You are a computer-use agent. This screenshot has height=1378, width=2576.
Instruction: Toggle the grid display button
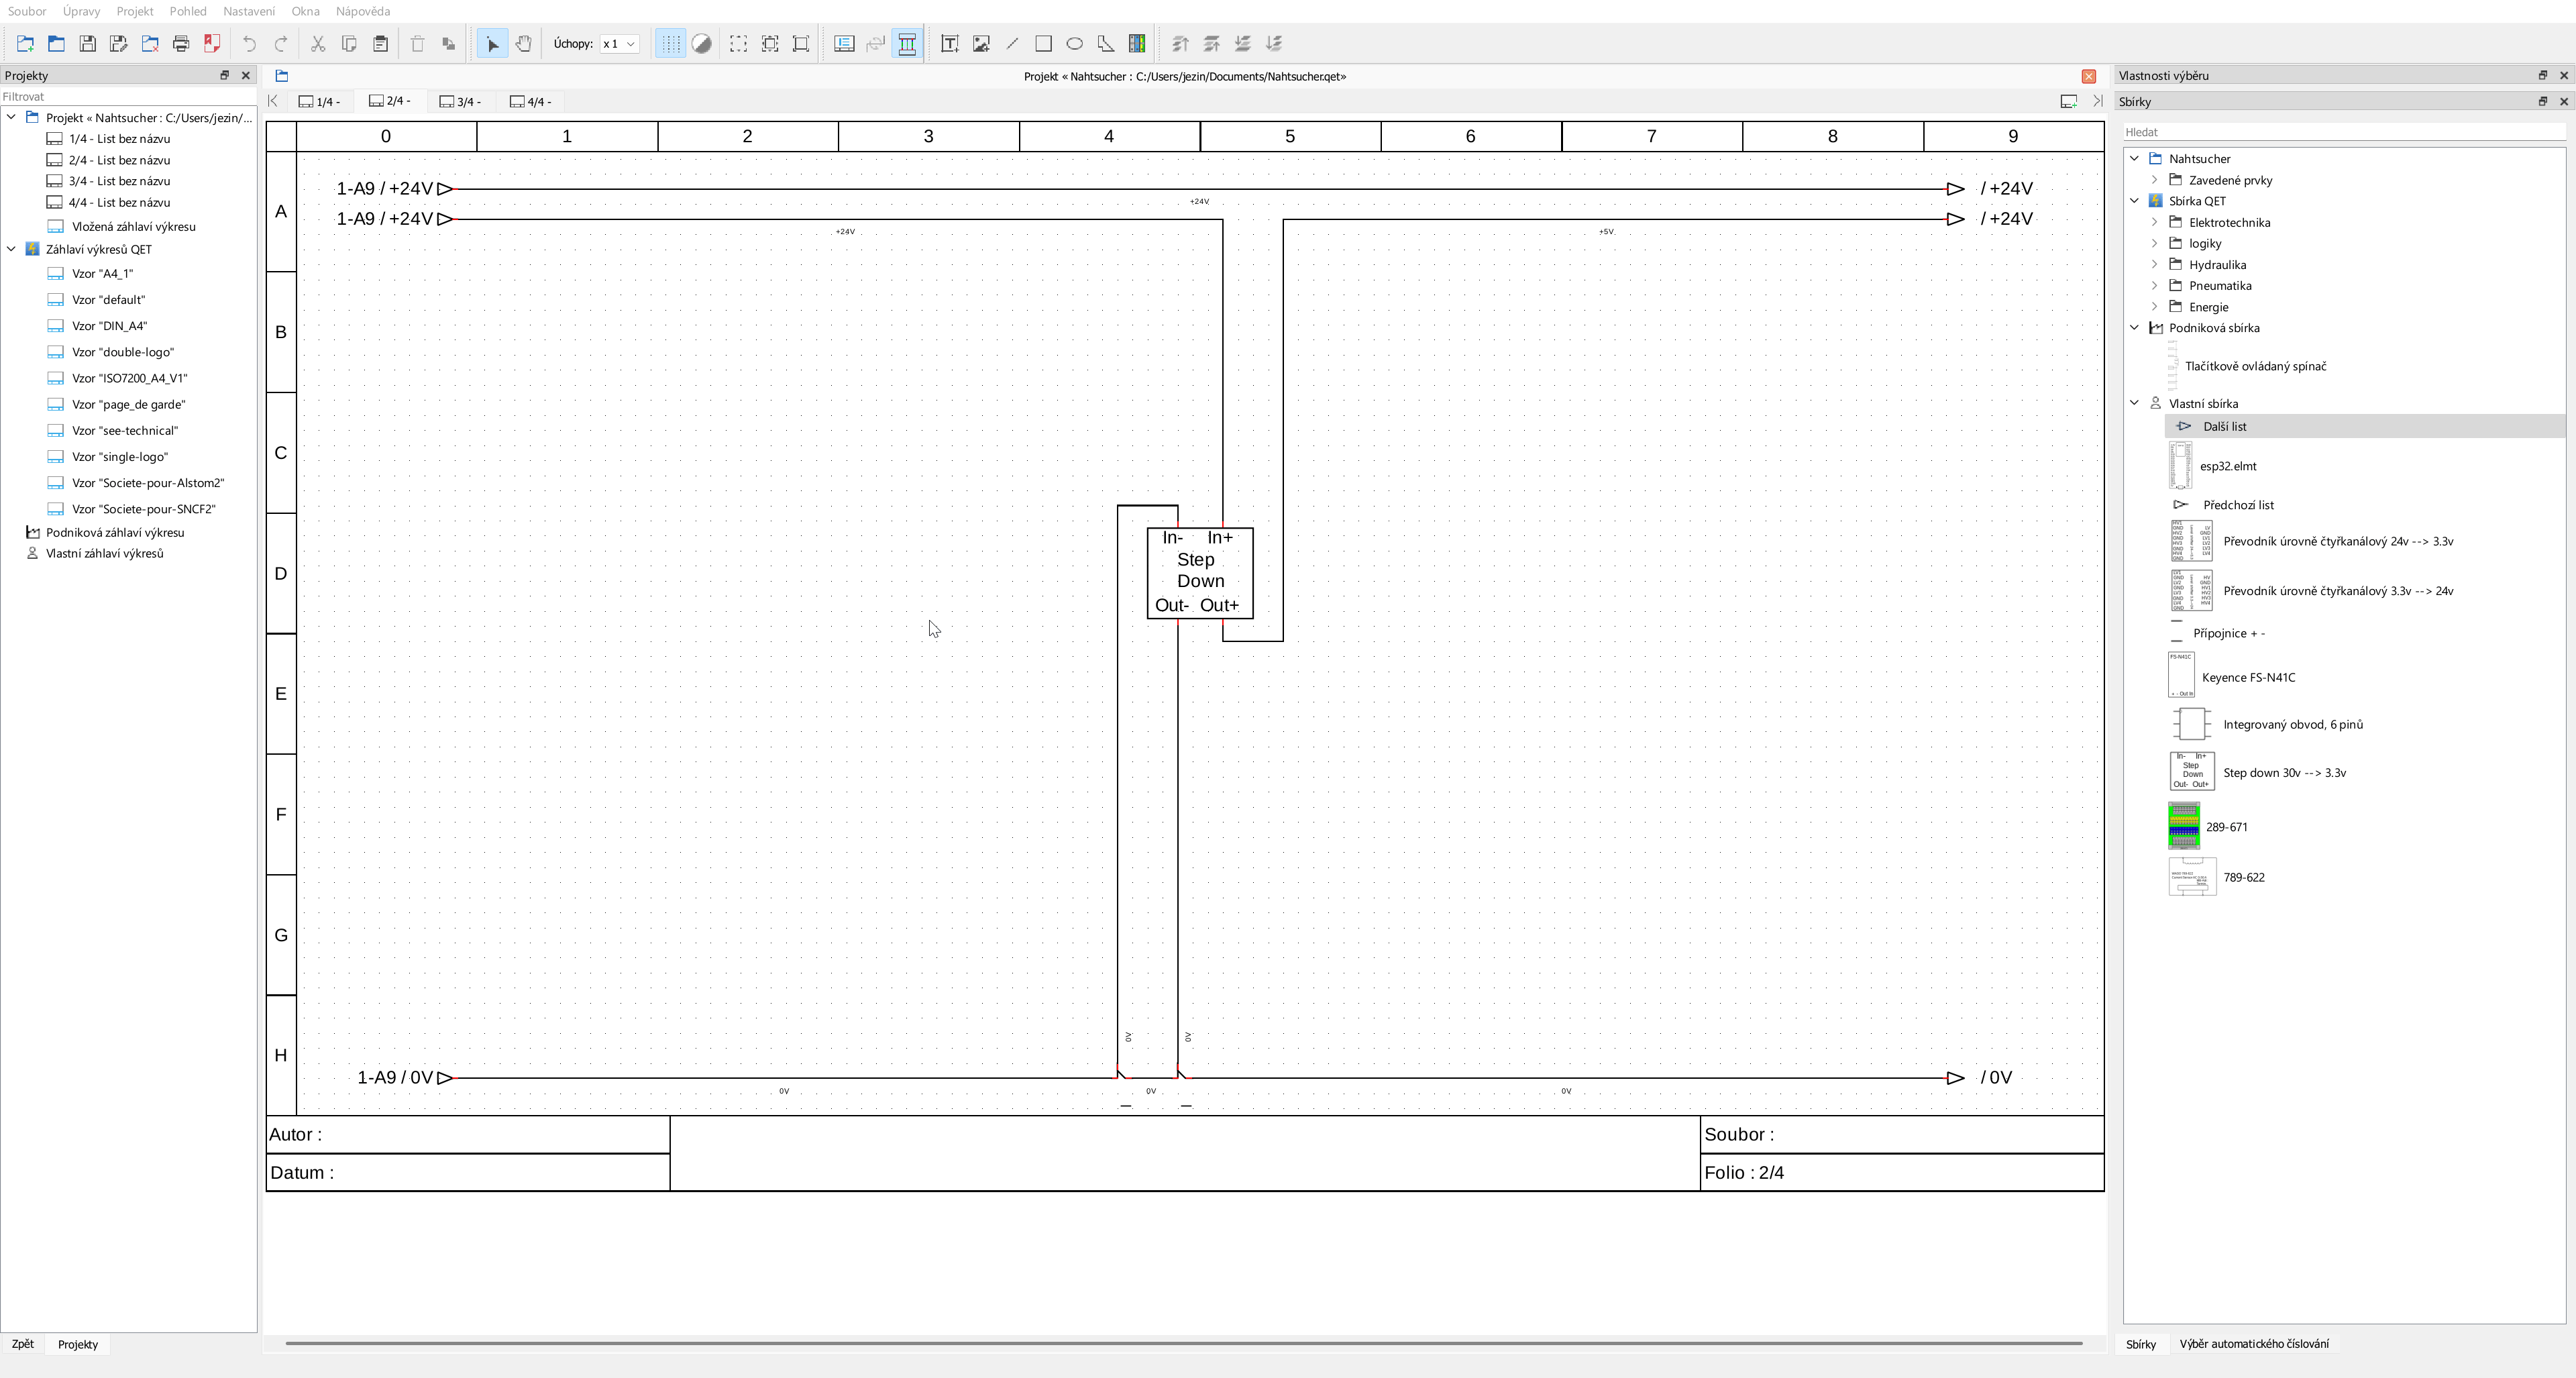[x=670, y=44]
